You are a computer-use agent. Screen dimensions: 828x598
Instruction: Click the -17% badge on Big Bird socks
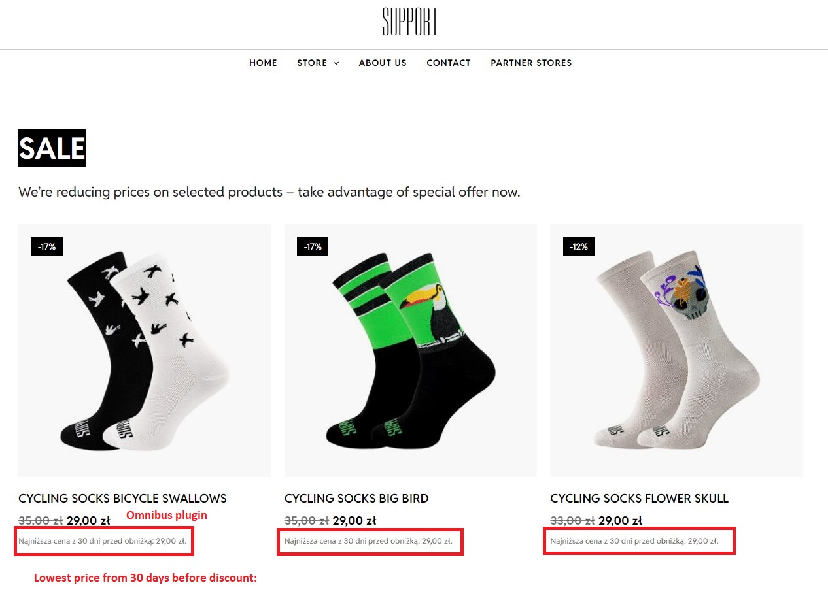313,246
